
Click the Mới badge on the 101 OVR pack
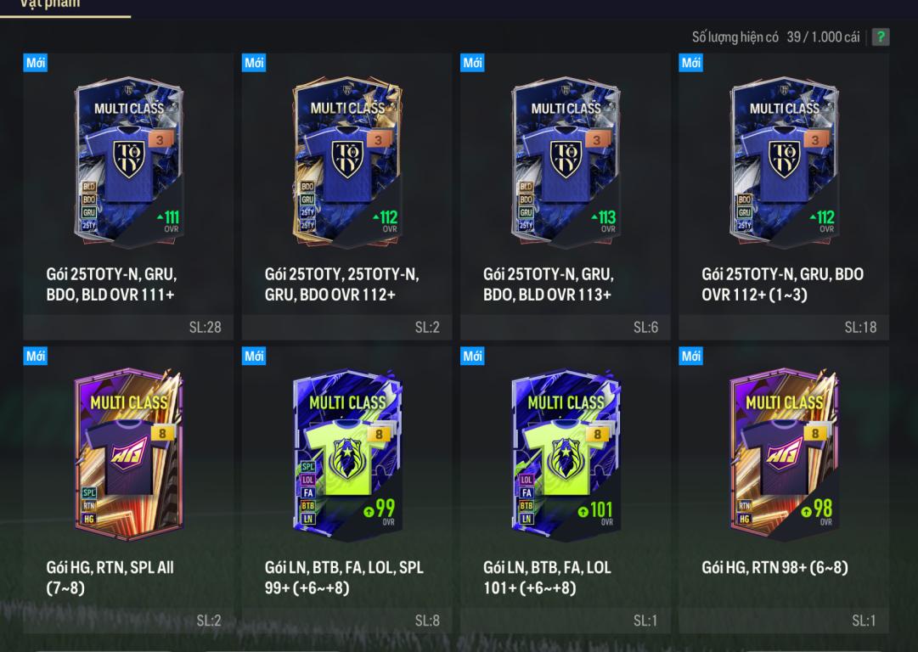point(472,356)
